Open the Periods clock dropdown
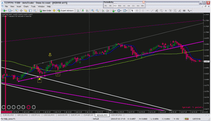This screenshot has height=121, width=211. (119, 10)
